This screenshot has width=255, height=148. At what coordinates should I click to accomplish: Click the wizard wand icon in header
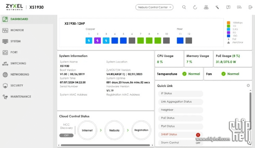click(217, 7)
